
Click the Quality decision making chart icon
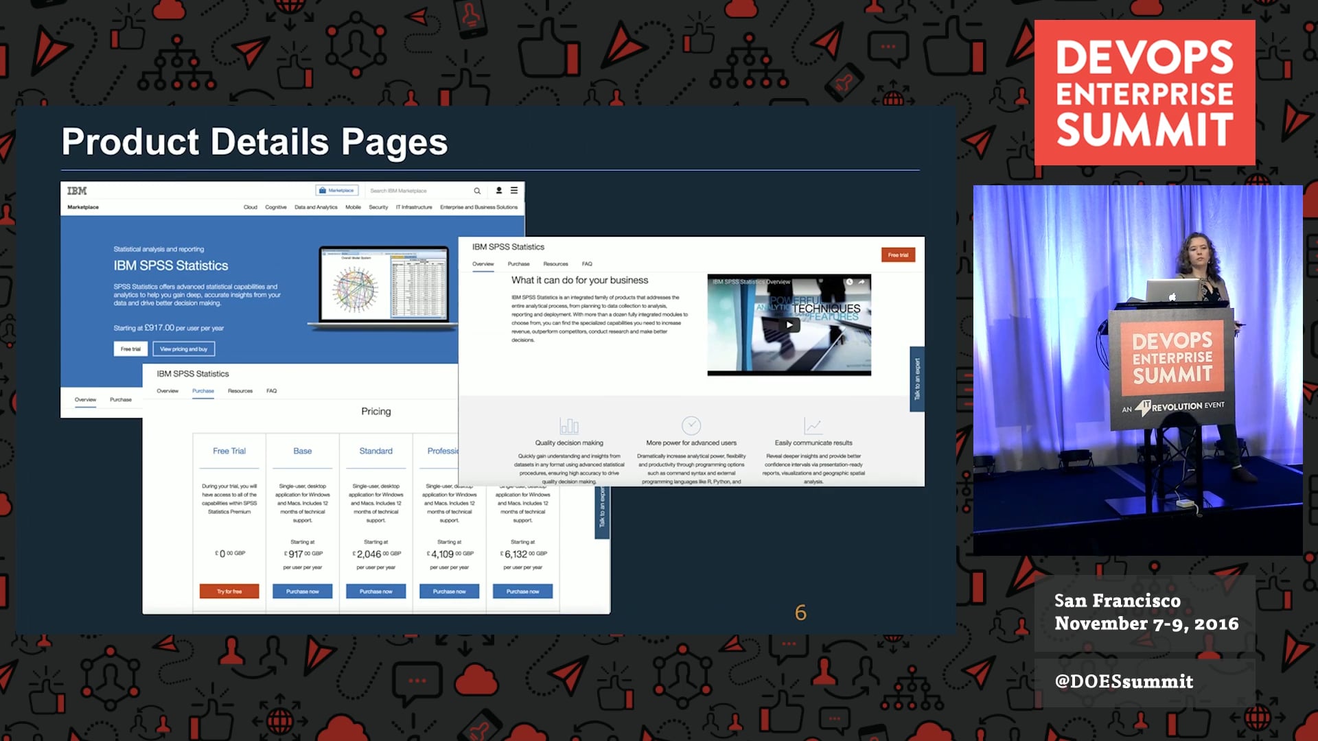569,426
